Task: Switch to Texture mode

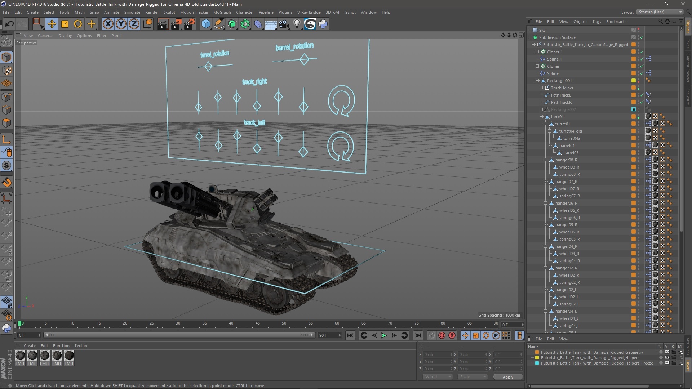Action: [x=6, y=71]
